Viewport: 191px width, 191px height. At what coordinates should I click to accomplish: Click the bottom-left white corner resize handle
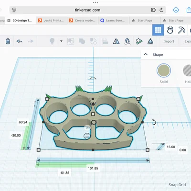tap(38, 150)
